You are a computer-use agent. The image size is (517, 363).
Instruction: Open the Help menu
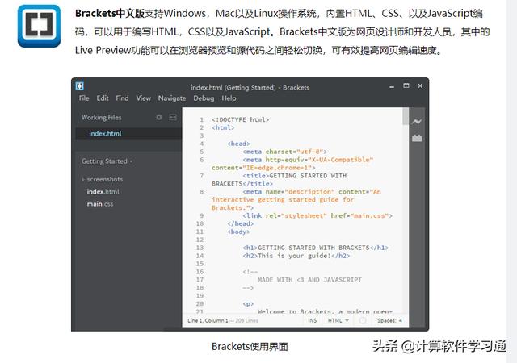click(x=229, y=98)
